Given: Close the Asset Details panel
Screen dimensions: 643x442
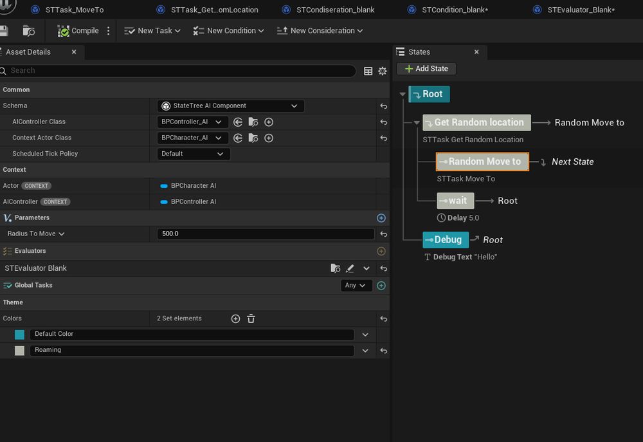Looking at the screenshot, I should tap(74, 52).
